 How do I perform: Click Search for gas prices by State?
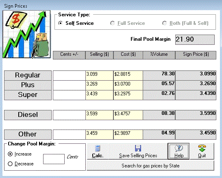point(150,166)
